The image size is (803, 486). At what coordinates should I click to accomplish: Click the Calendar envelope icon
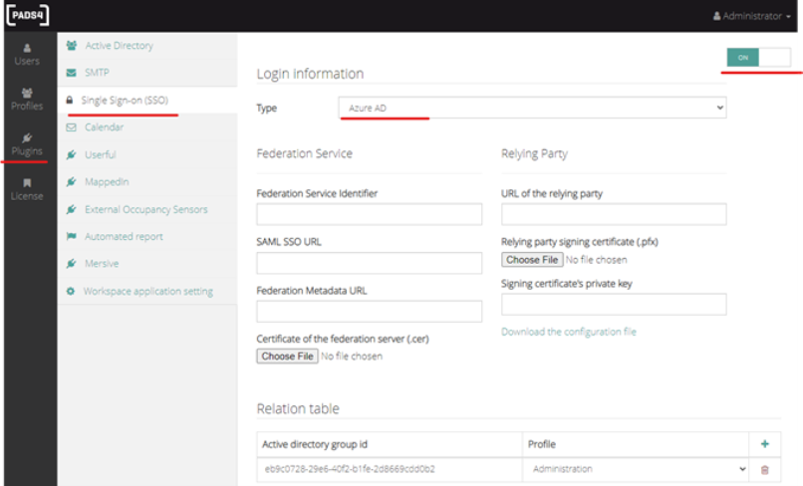71,127
